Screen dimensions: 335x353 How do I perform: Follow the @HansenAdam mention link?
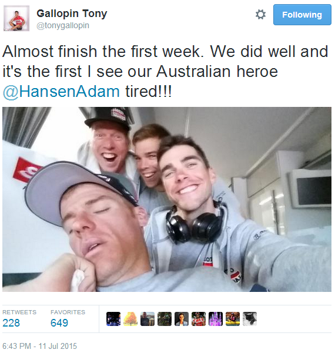(x=61, y=92)
